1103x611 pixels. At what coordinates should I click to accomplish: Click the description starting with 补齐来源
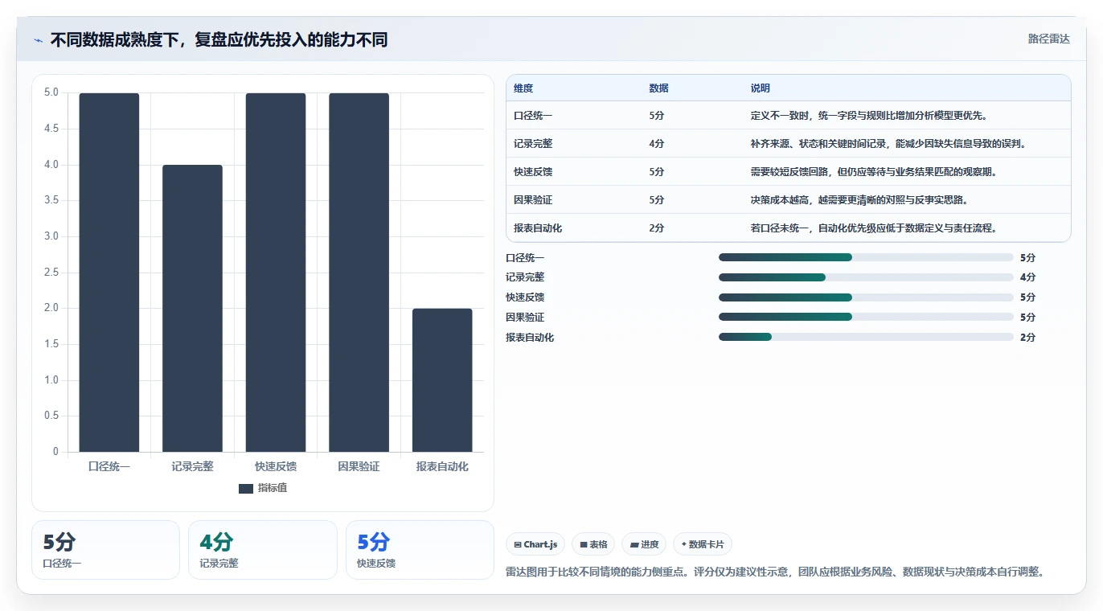[x=888, y=144]
